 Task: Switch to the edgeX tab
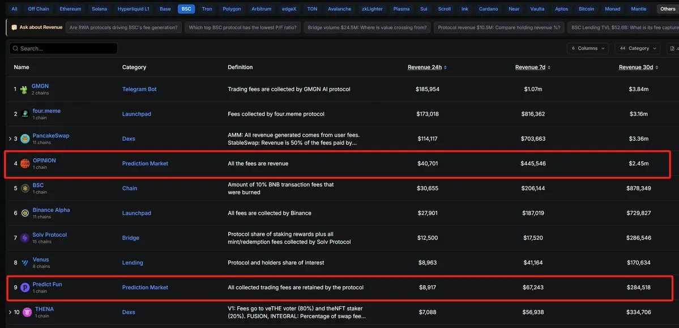click(x=290, y=8)
